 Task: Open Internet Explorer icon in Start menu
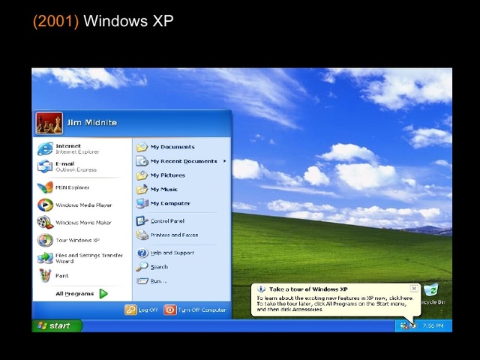(45, 148)
